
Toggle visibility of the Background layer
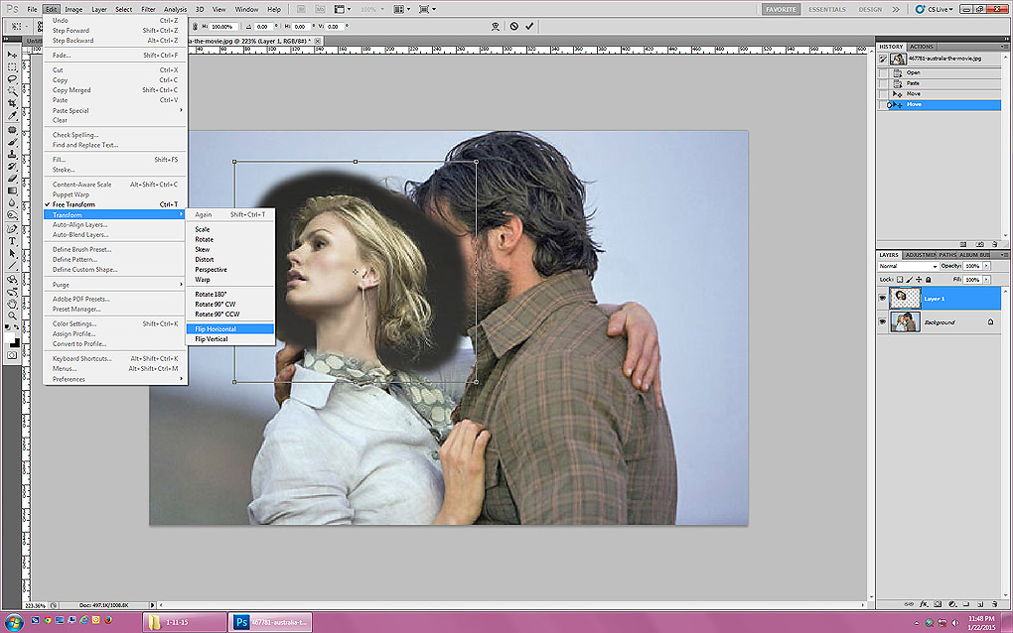coord(882,322)
